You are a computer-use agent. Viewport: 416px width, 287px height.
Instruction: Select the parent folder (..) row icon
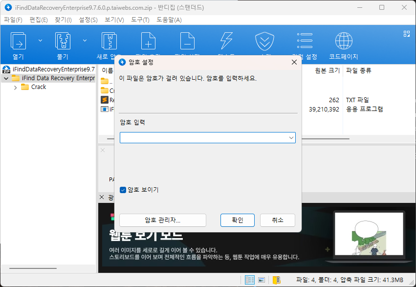105,81
